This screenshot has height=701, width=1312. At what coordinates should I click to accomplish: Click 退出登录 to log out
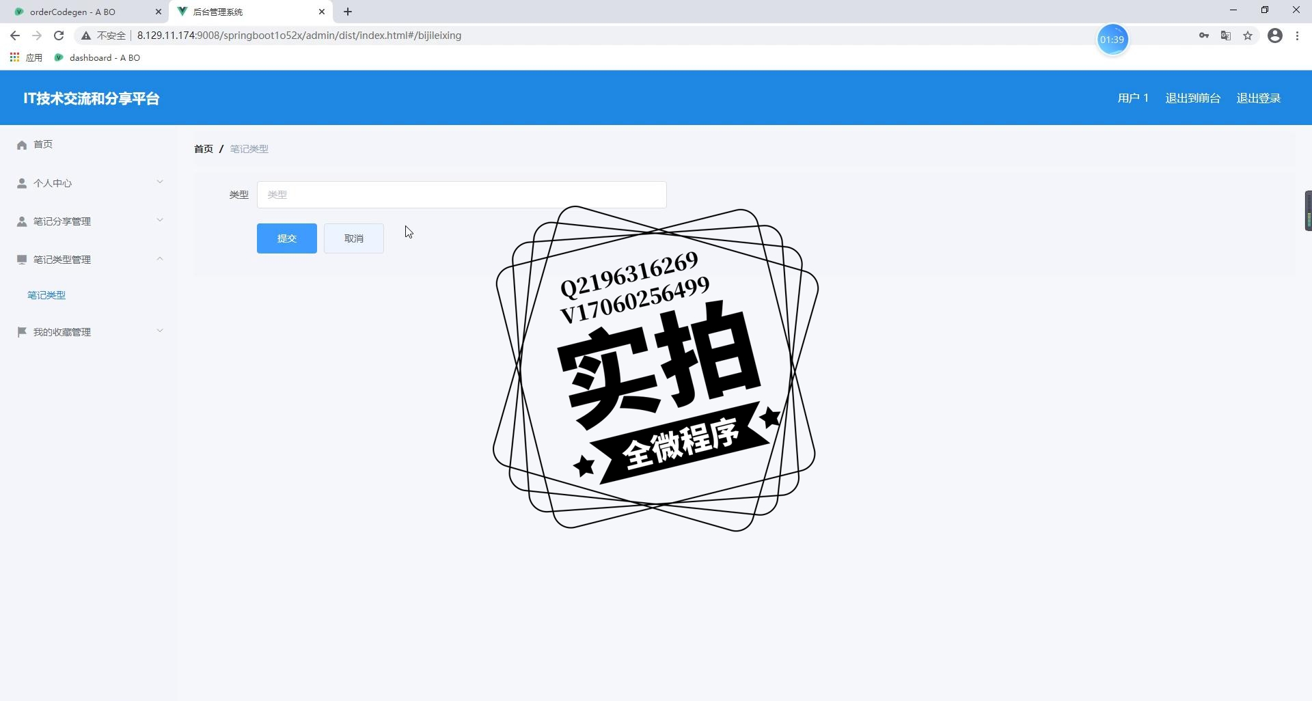(1259, 98)
